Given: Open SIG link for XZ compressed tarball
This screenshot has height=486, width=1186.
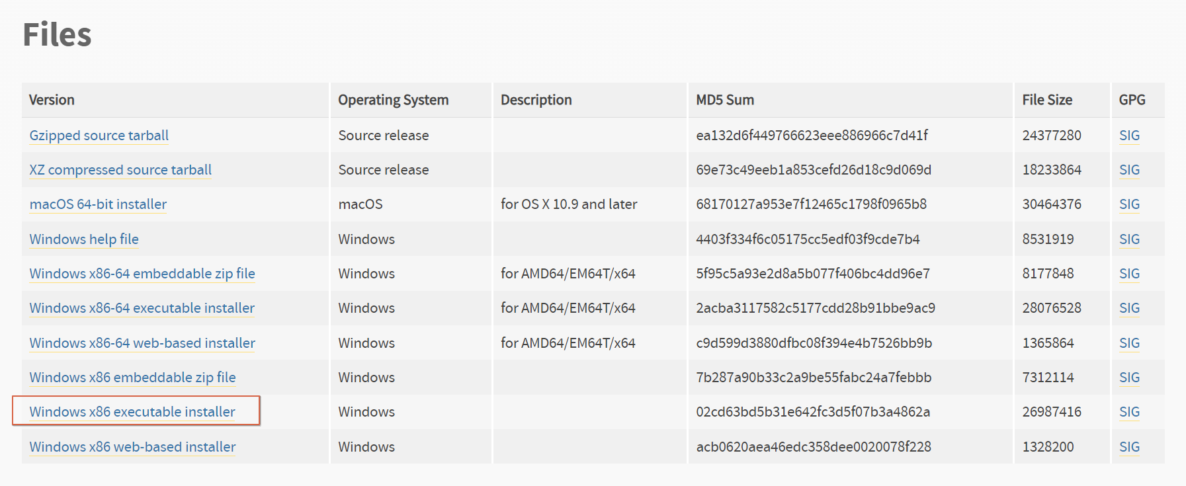Looking at the screenshot, I should pos(1129,170).
